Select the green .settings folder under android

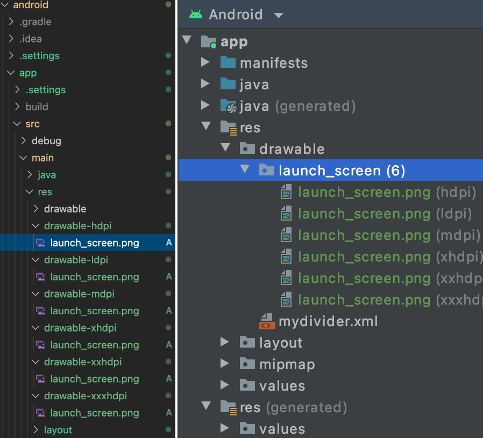click(x=39, y=56)
